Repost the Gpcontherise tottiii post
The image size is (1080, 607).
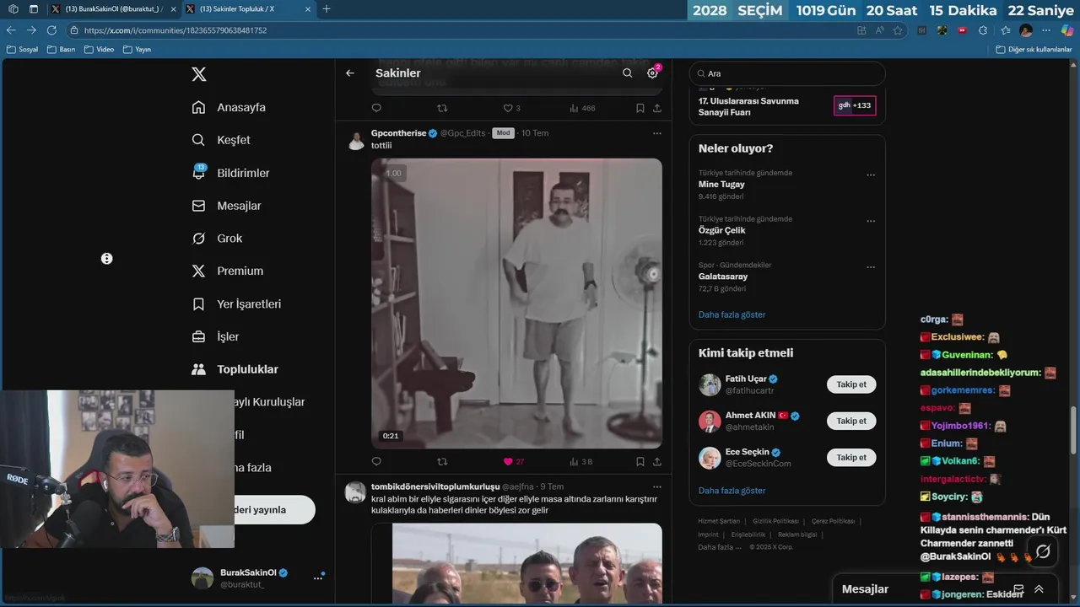pos(442,462)
